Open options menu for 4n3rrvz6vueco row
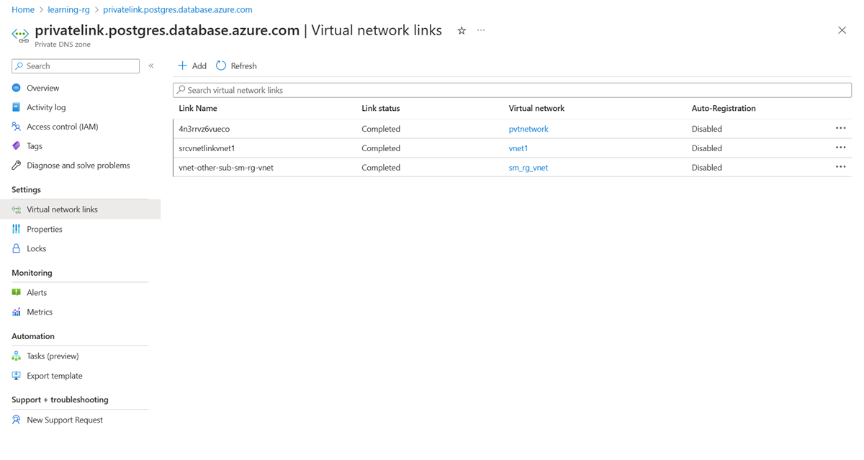This screenshot has height=460, width=864. (840, 128)
